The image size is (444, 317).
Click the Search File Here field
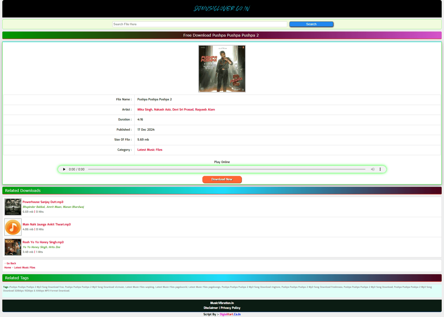[200, 24]
